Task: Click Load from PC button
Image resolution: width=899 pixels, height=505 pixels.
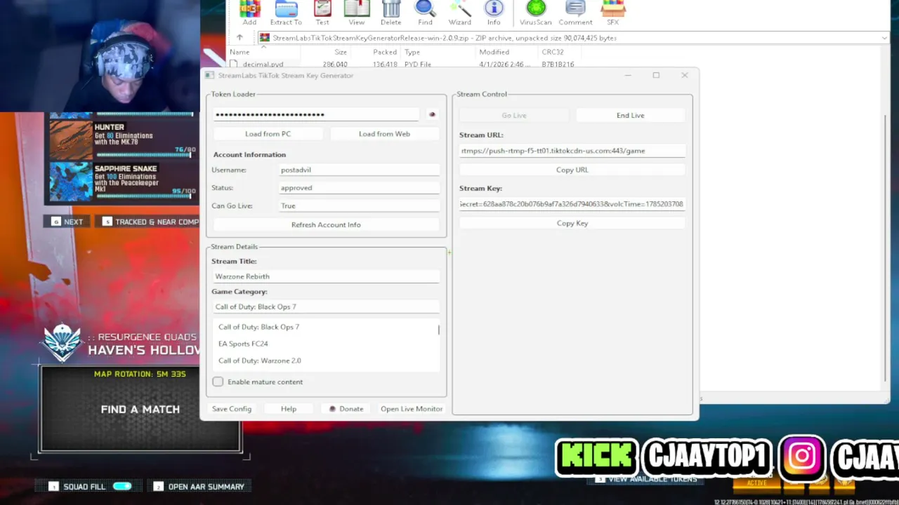Action: 268,133
